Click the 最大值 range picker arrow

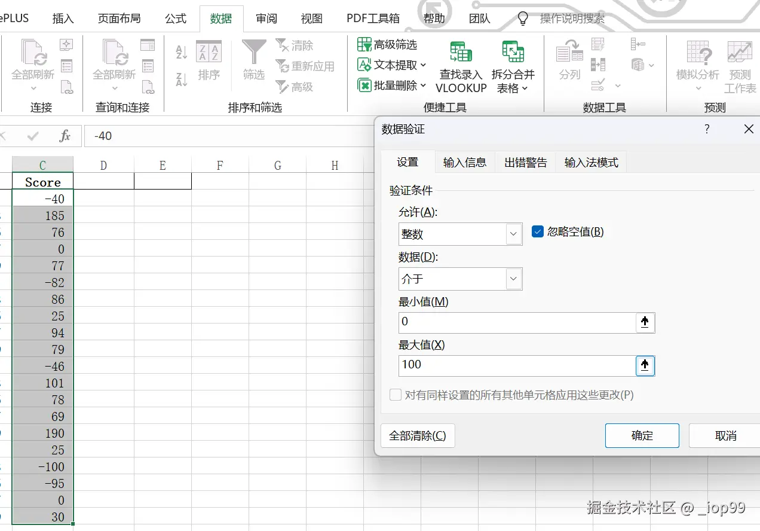(645, 365)
